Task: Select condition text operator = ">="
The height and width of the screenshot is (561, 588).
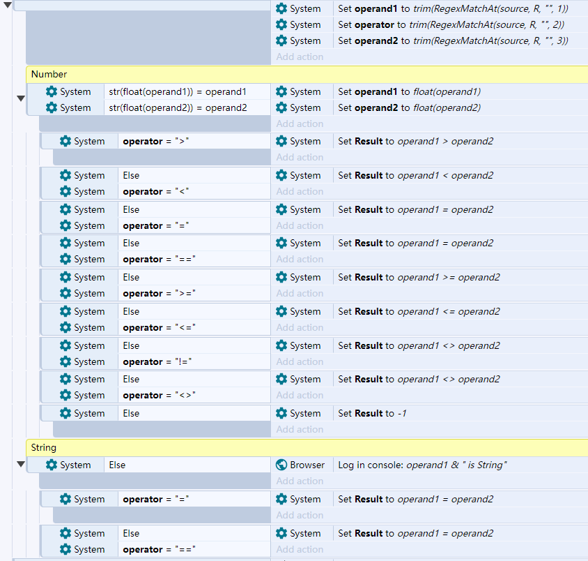Action: click(x=159, y=293)
